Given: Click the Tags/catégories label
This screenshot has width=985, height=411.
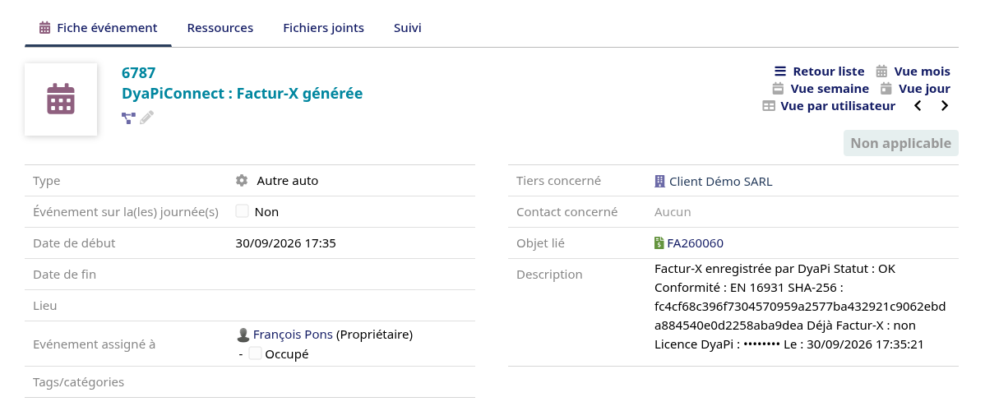Looking at the screenshot, I should point(79,382).
